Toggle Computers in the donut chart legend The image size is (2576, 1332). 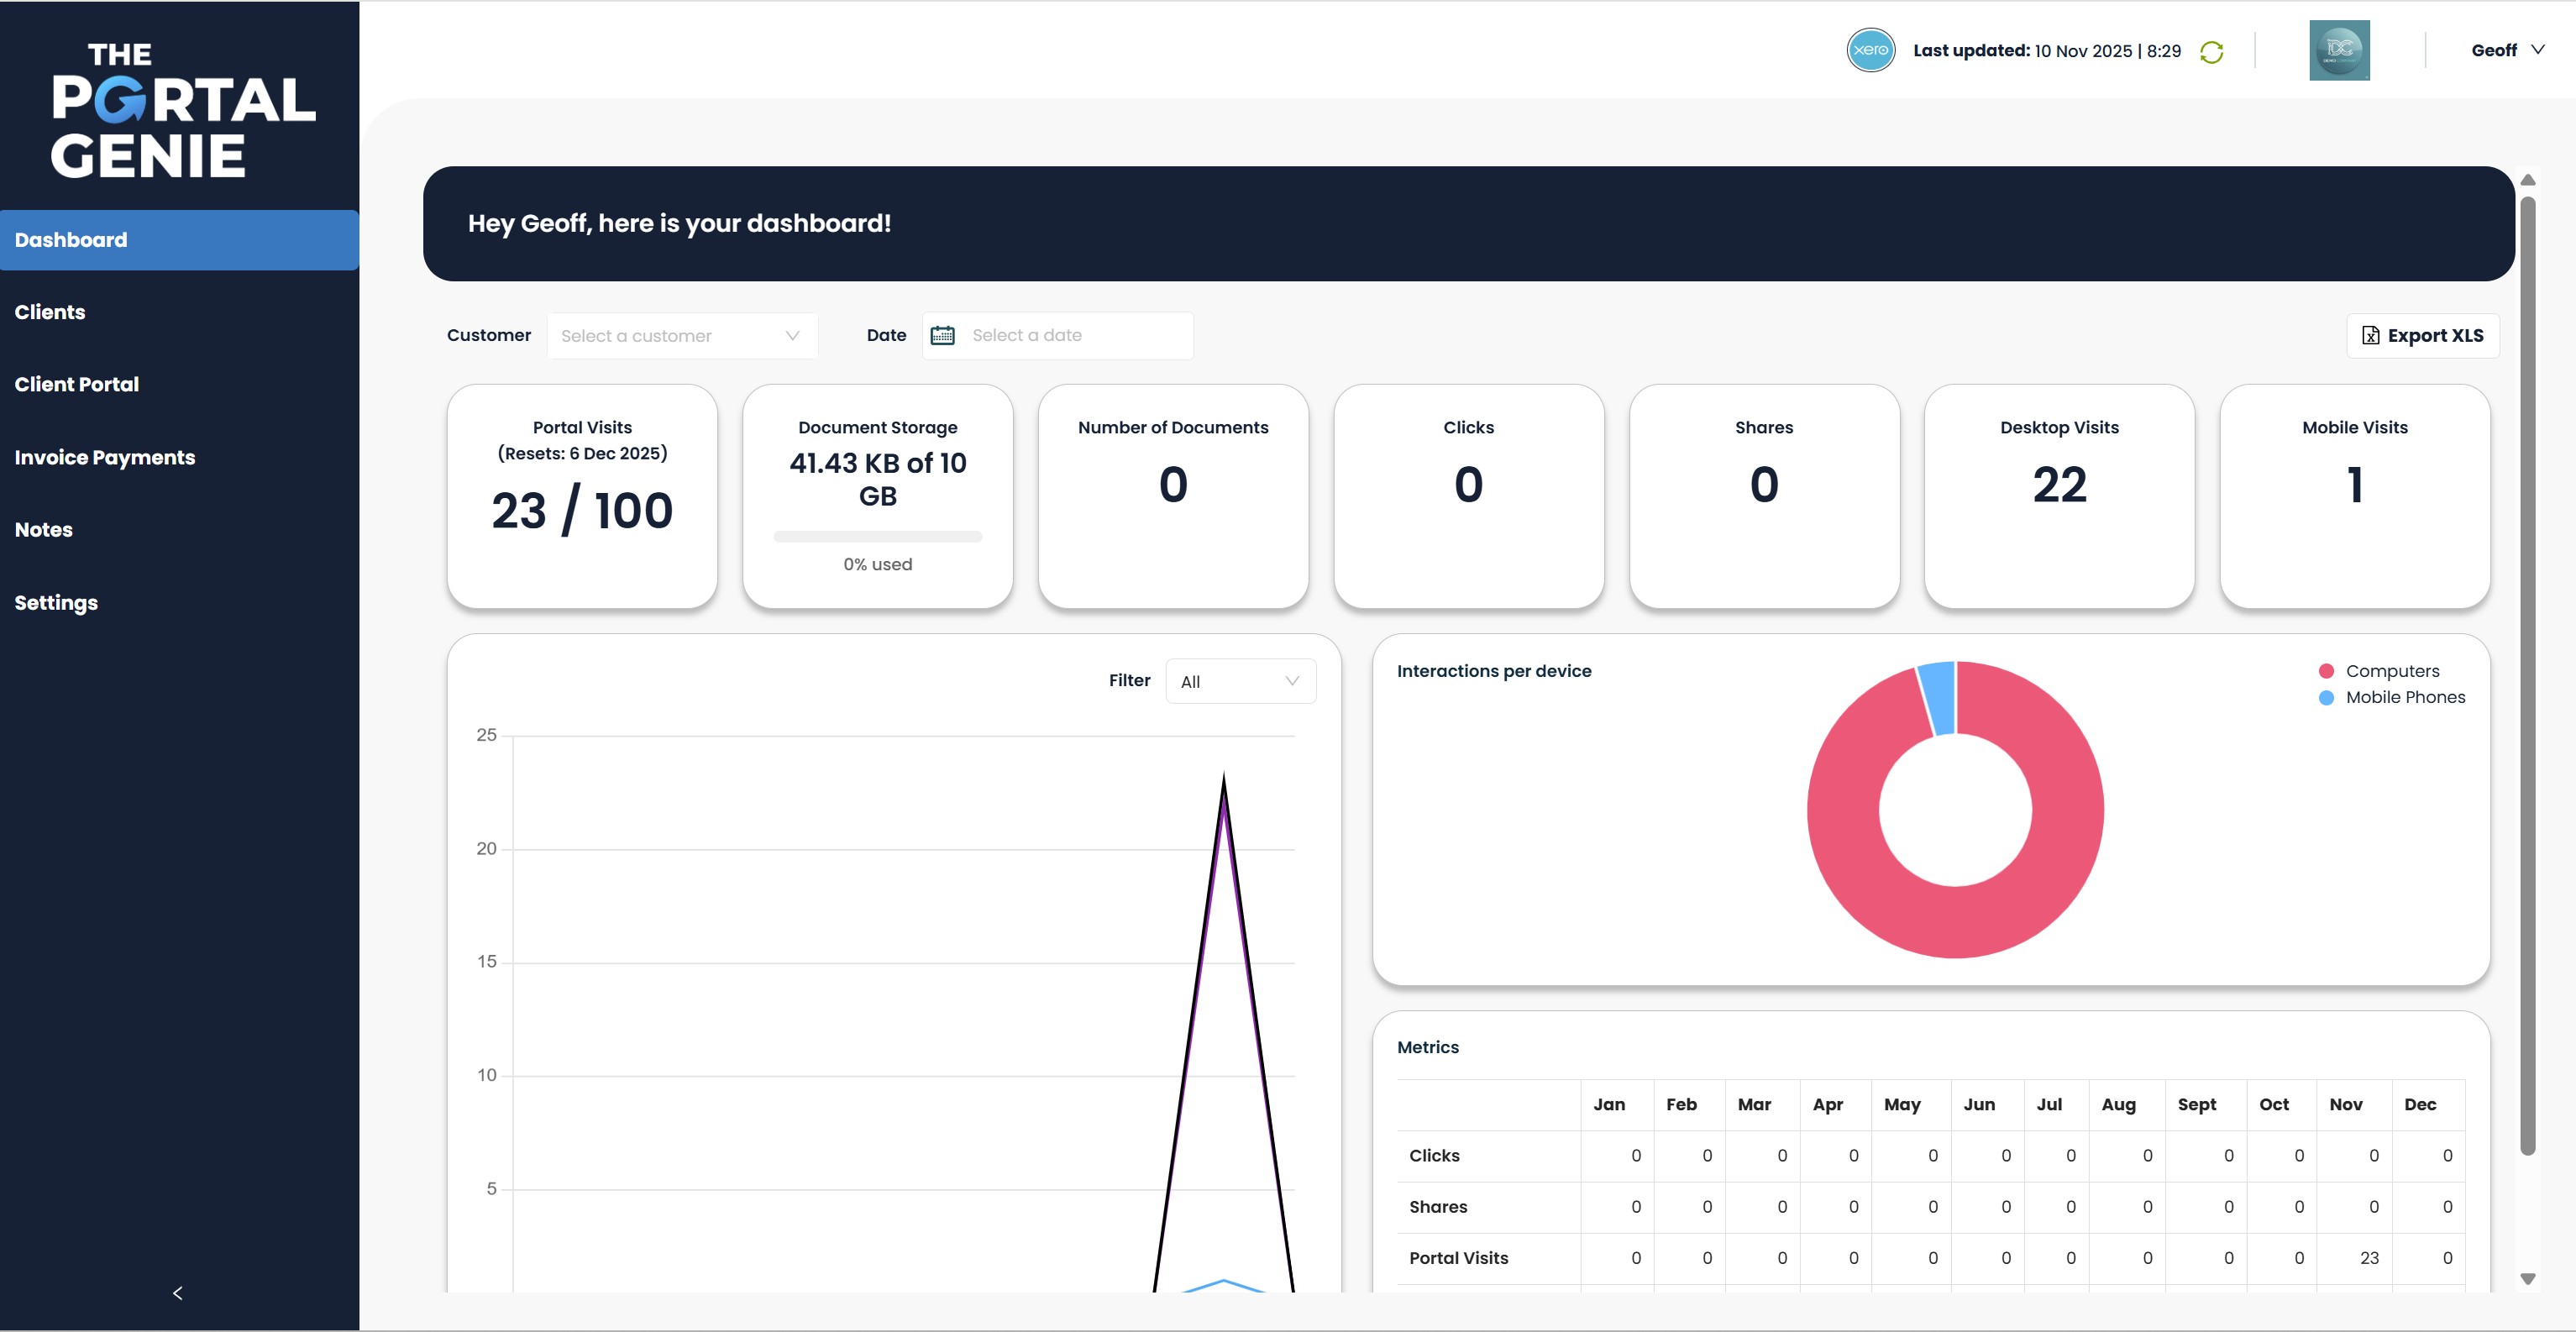click(2392, 671)
